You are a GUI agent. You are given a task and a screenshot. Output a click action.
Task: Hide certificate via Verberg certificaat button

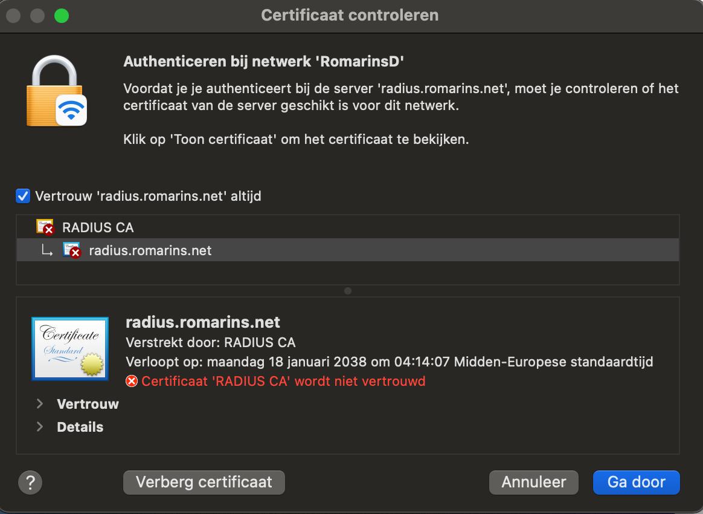click(204, 482)
